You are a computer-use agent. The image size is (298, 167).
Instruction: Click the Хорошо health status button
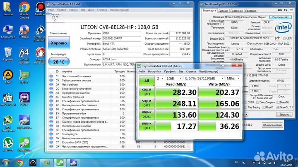59,43
